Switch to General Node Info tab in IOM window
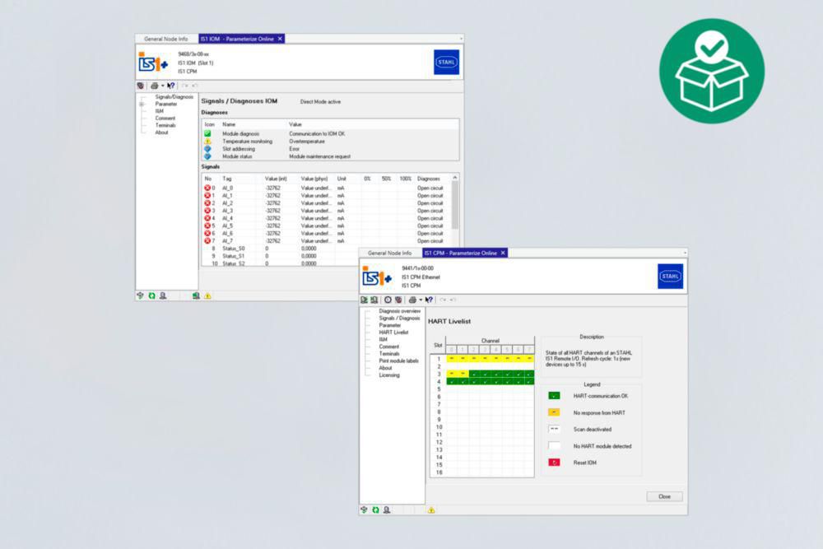Screen dimensions: 823x549 [x=166, y=39]
